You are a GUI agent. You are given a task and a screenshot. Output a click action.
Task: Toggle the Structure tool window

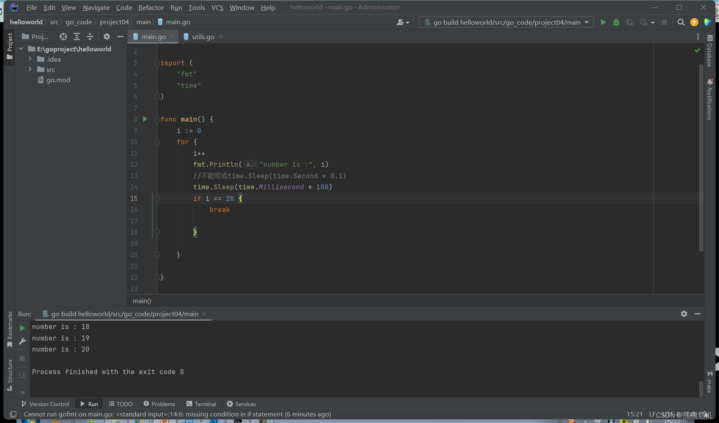tap(10, 375)
